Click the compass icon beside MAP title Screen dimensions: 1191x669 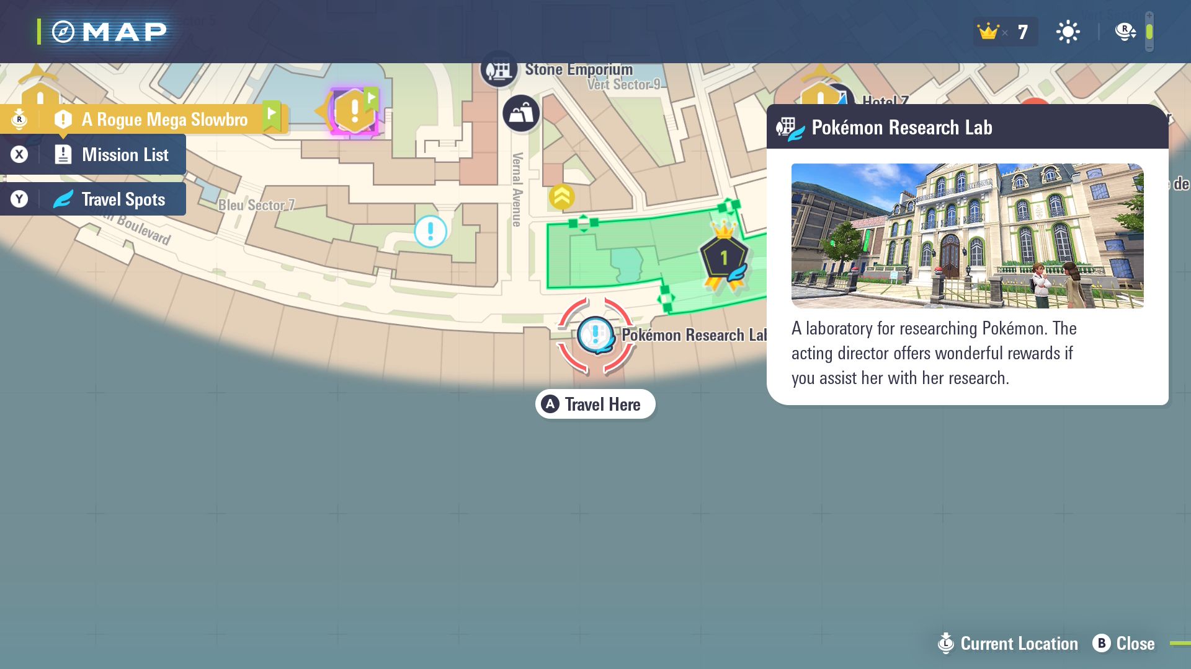click(x=63, y=32)
